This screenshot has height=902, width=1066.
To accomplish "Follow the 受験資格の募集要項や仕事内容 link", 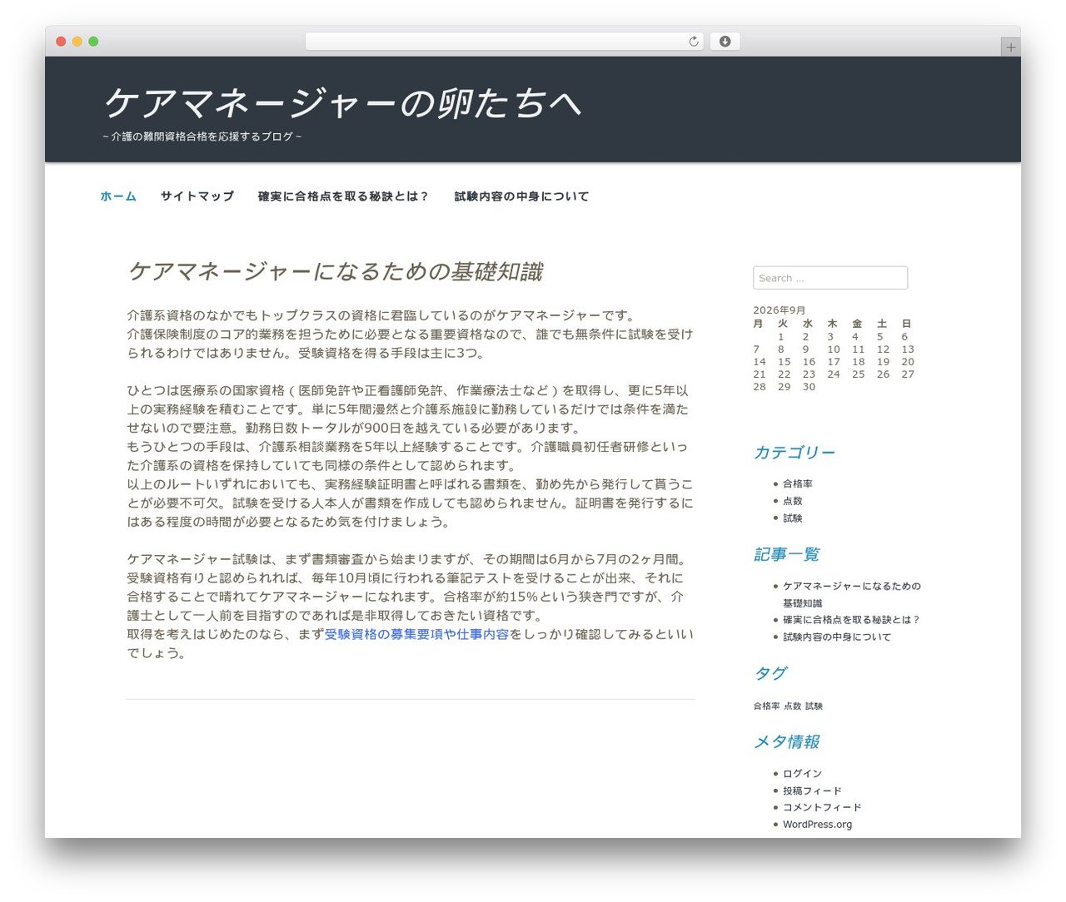I will coord(416,634).
